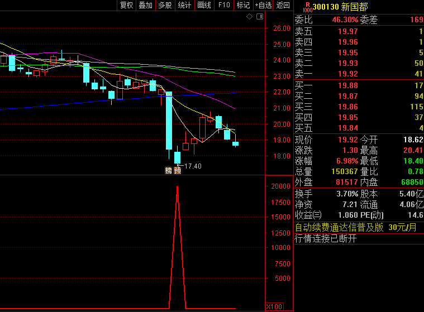Select 买四 price 19.85
The height and width of the screenshot is (312, 424).
click(x=348, y=118)
